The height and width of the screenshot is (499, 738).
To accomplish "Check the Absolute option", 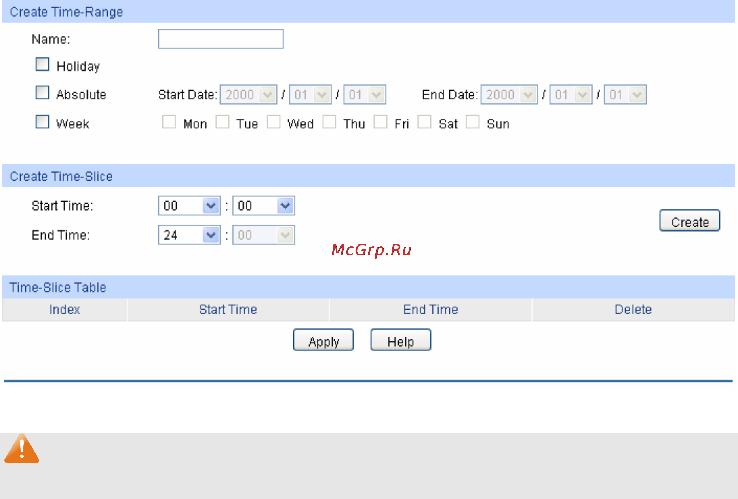I will (x=42, y=93).
